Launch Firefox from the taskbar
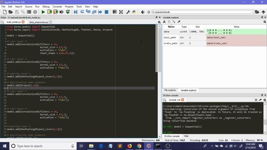The width and height of the screenshot is (267, 150). point(130,146)
